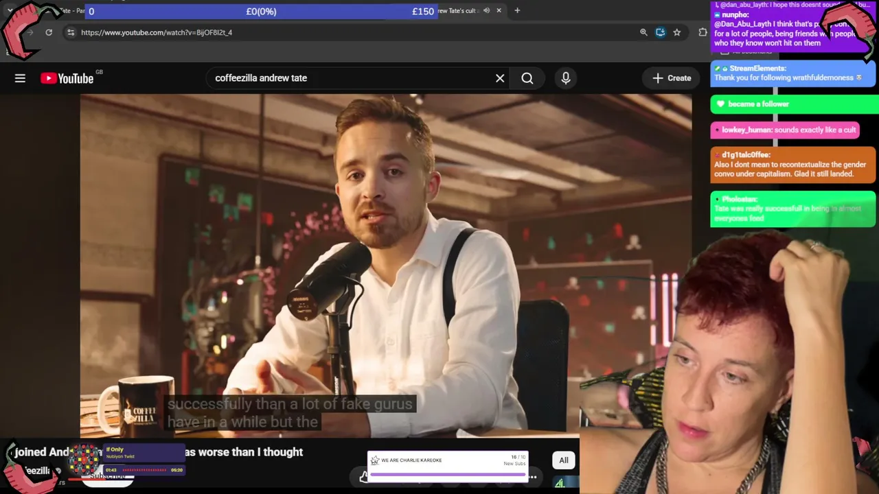The width and height of the screenshot is (879, 494).
Task: Click the If Only song title
Action: pyautogui.click(x=115, y=449)
